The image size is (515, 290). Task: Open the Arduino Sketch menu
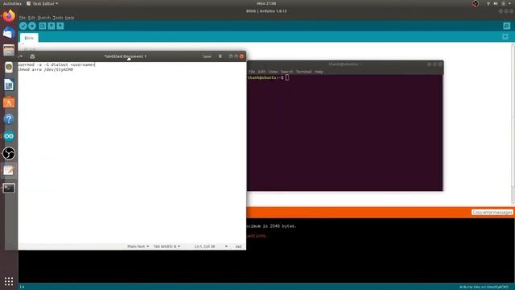point(43,18)
